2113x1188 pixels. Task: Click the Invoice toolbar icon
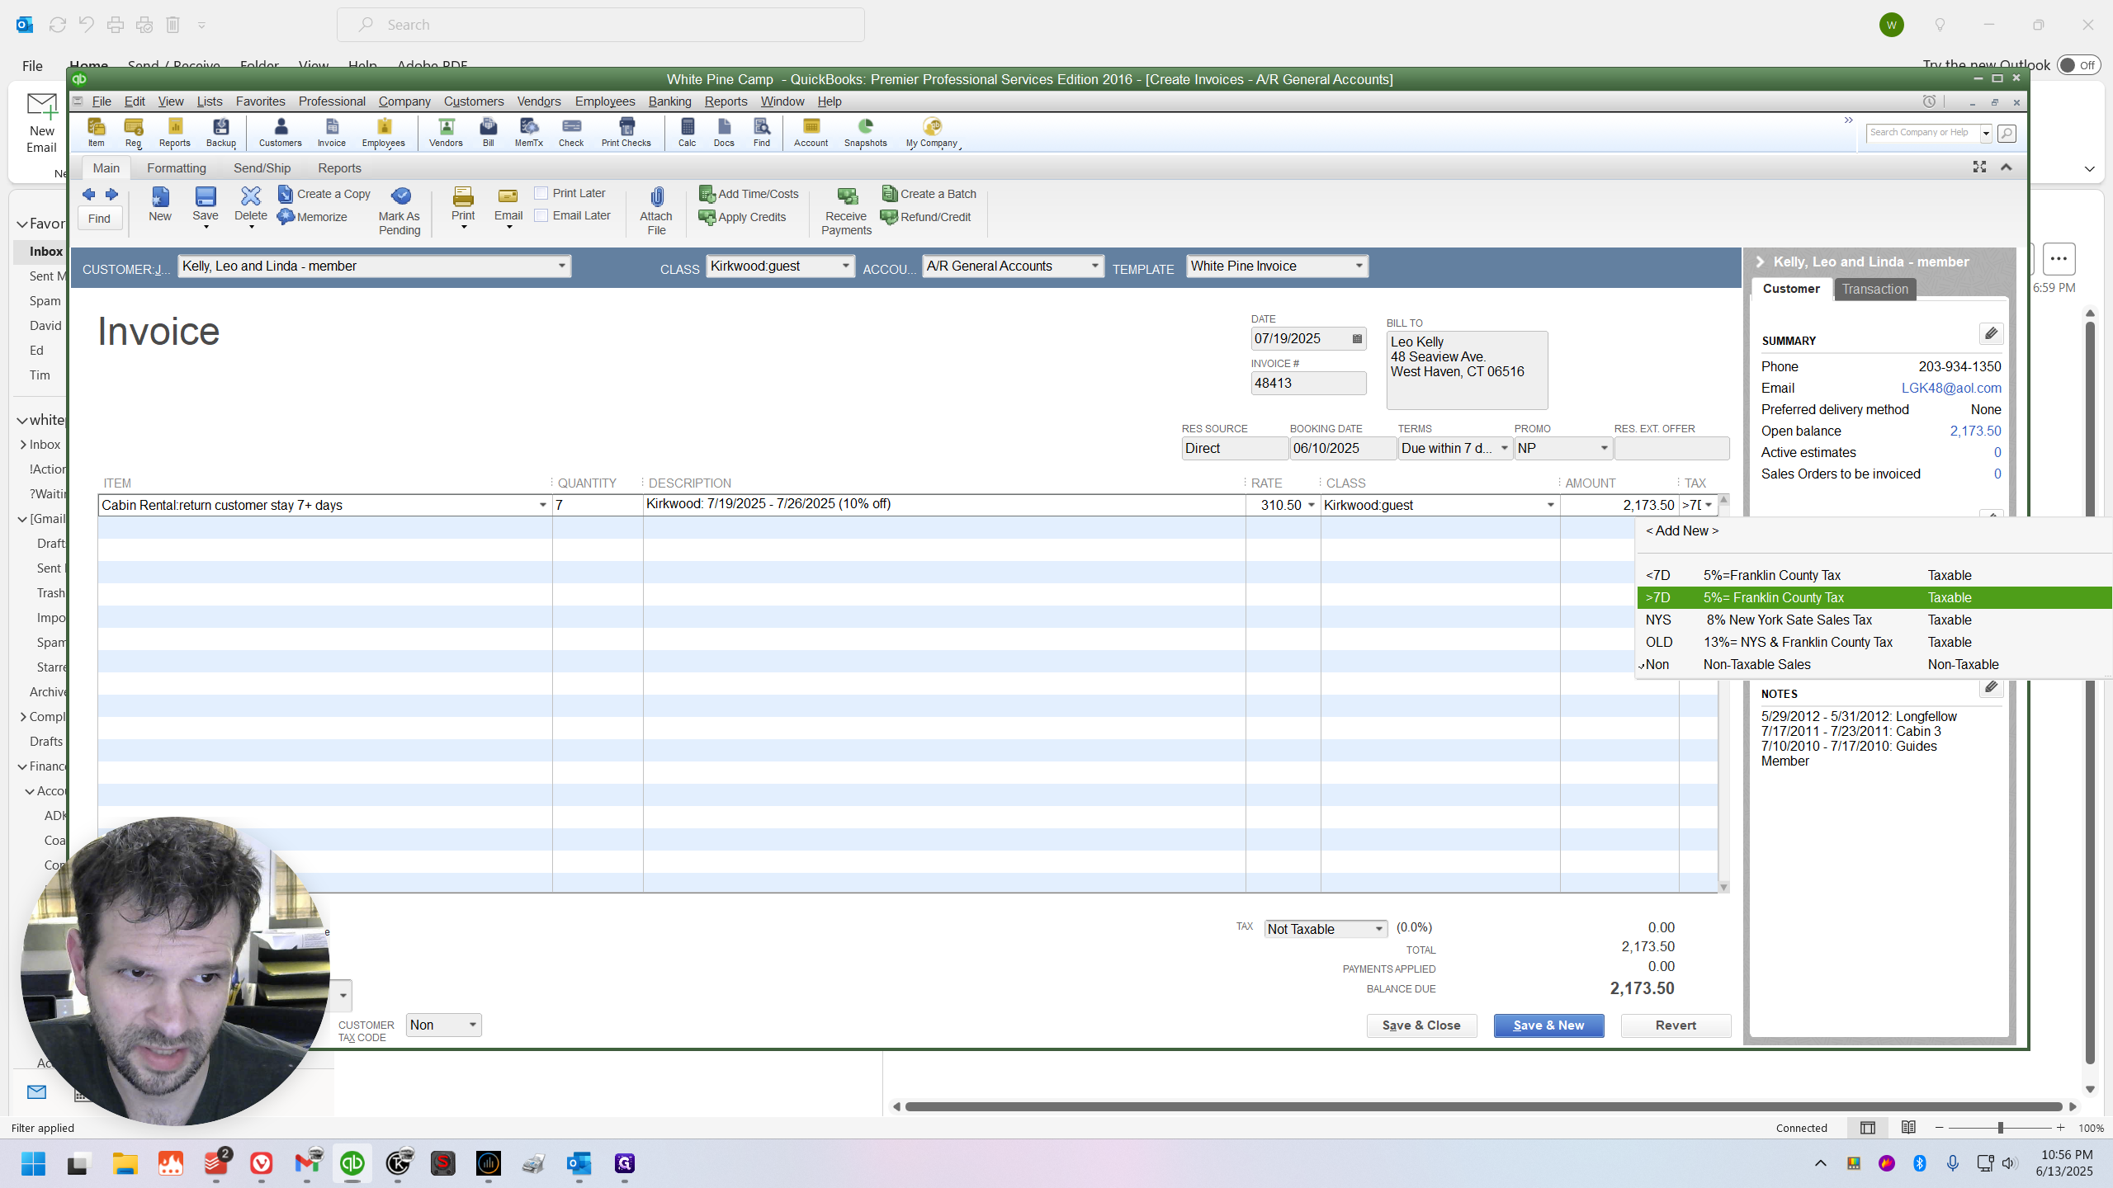pyautogui.click(x=332, y=132)
